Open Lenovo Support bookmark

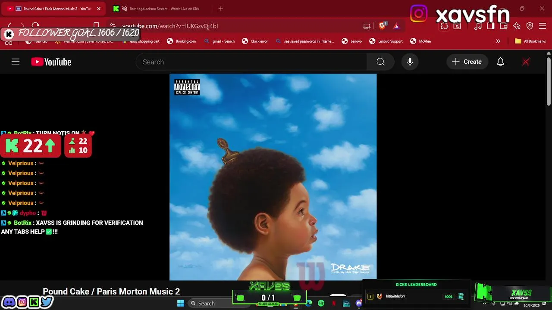[386, 41]
